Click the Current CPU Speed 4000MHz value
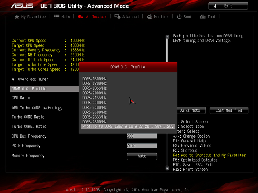Screen dimensions: 258x193 point(77,41)
